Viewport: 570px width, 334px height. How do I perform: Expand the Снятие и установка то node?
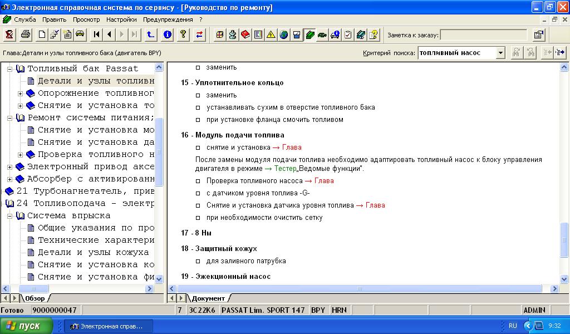click(x=21, y=106)
